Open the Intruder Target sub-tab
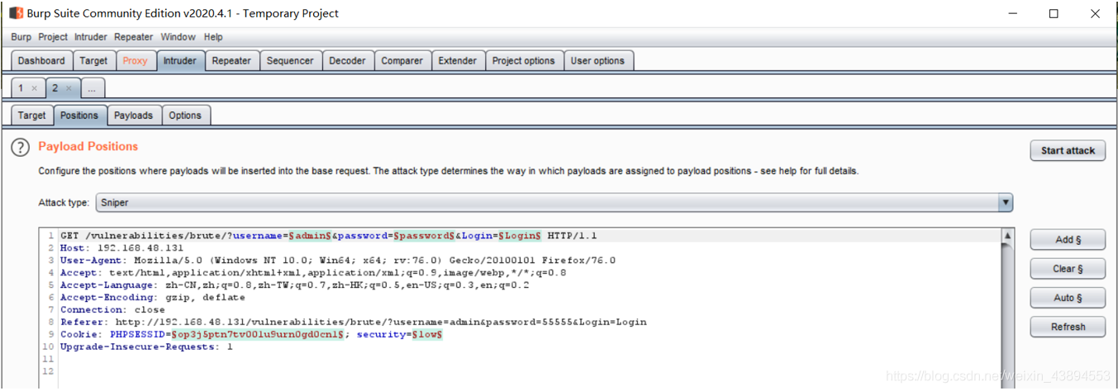This screenshot has width=1118, height=391. (32, 115)
